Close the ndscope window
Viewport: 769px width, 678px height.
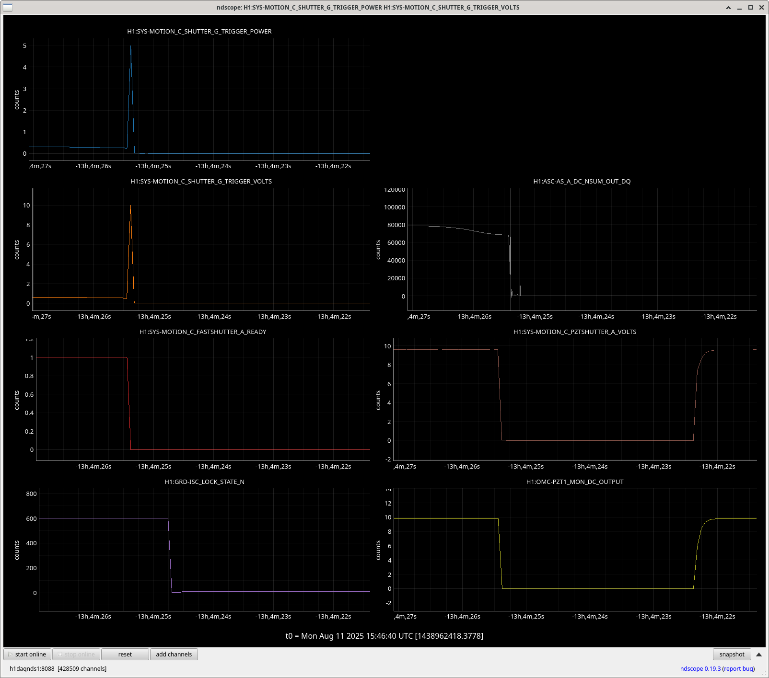761,7
